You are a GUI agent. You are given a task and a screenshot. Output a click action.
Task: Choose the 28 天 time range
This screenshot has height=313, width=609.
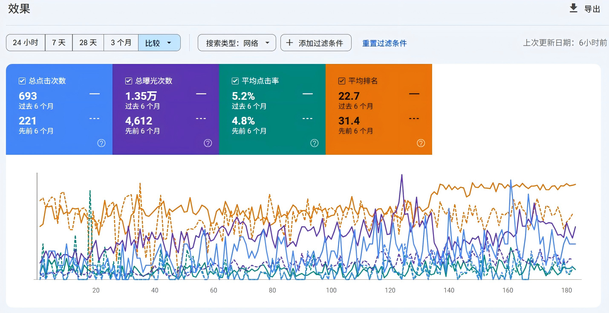pyautogui.click(x=88, y=43)
